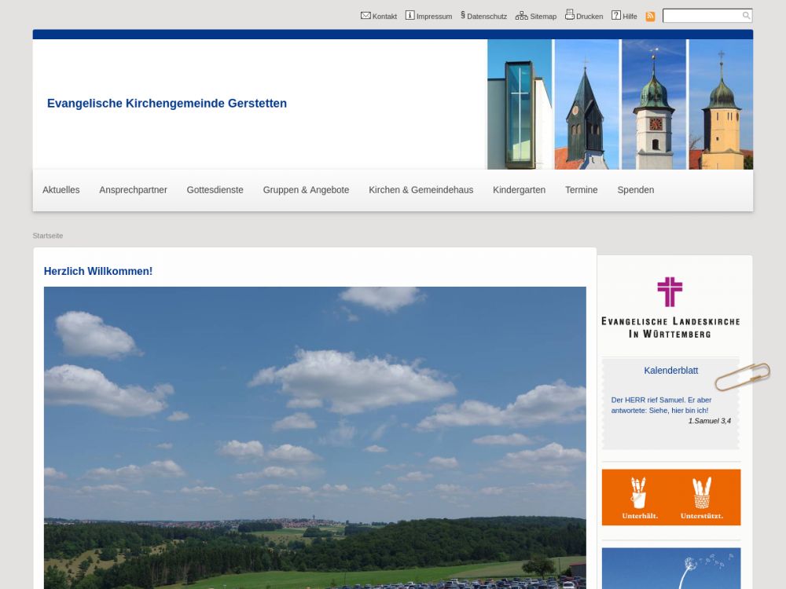The height and width of the screenshot is (589, 786).
Task: Select Termine from the navigation bar
Action: (581, 190)
